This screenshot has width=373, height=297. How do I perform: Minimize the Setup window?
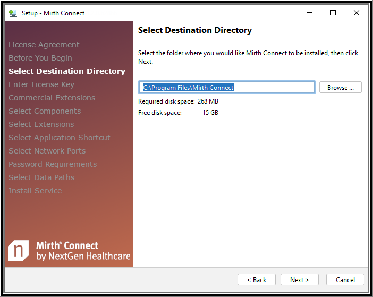point(309,13)
